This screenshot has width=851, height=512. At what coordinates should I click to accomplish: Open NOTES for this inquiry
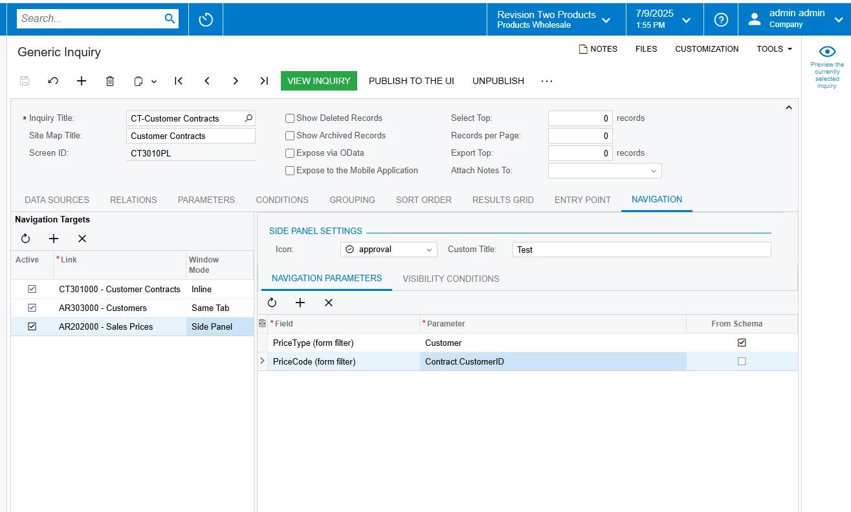[x=598, y=49]
